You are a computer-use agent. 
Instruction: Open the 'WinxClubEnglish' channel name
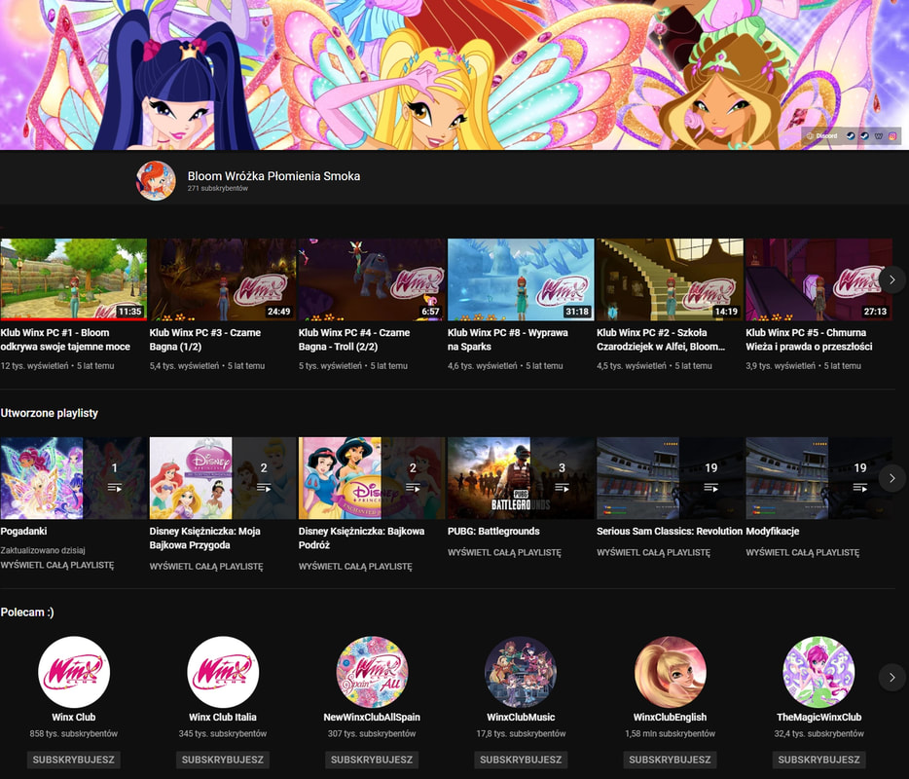[x=671, y=717]
